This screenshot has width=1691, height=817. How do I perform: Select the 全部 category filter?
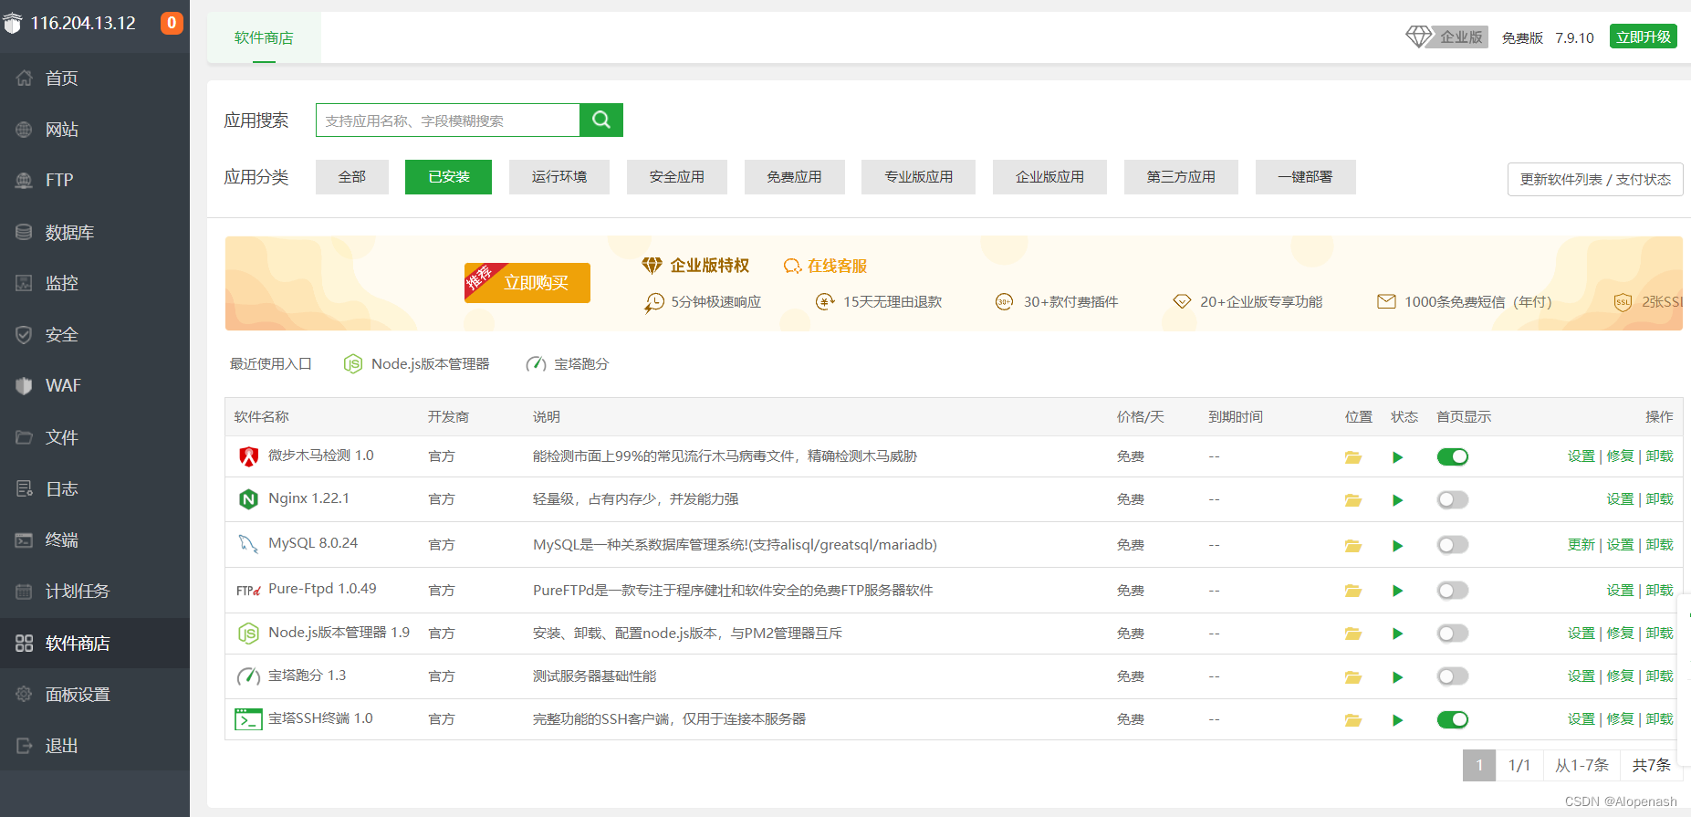tap(352, 177)
